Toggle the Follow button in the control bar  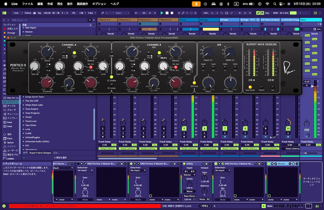click(x=28, y=13)
